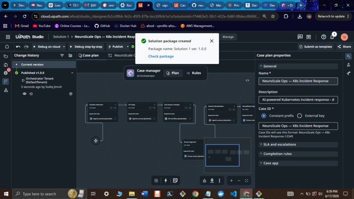The image size is (354, 199).
Task: Open Visual Studio Code from taskbar
Action: point(234,194)
